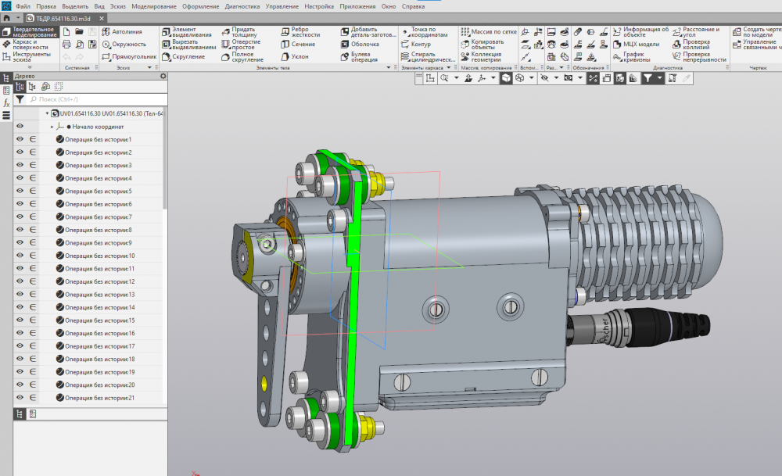Toggle eye icon for Начало координат

(x=20, y=126)
